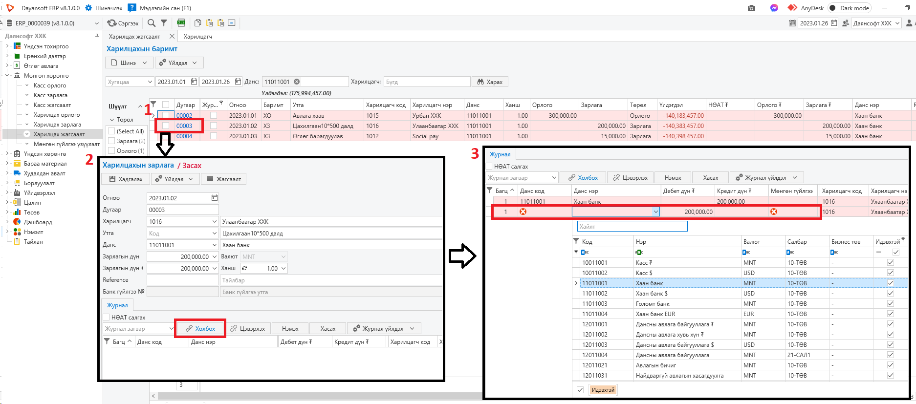Open the ERP_0000039 database dropdown
Viewport: 916px width, 404px height.
coord(96,23)
